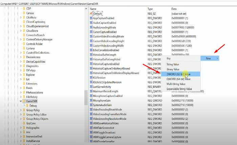Viewport: 237px width, 145px height.
Task: Click the Explorer folder icon
Action: point(24,75)
